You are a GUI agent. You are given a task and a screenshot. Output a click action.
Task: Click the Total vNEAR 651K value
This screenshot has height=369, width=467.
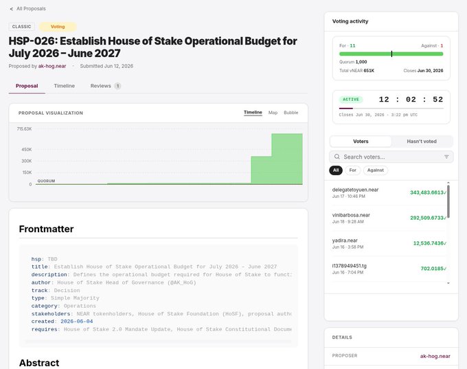click(x=356, y=71)
